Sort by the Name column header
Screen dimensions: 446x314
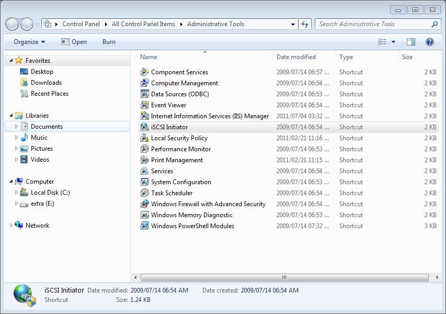[205, 57]
